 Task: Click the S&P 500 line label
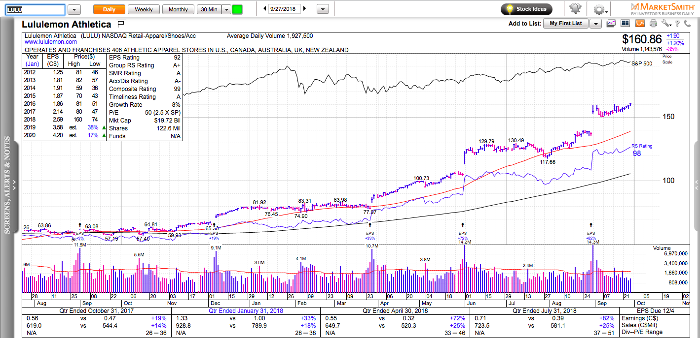641,64
